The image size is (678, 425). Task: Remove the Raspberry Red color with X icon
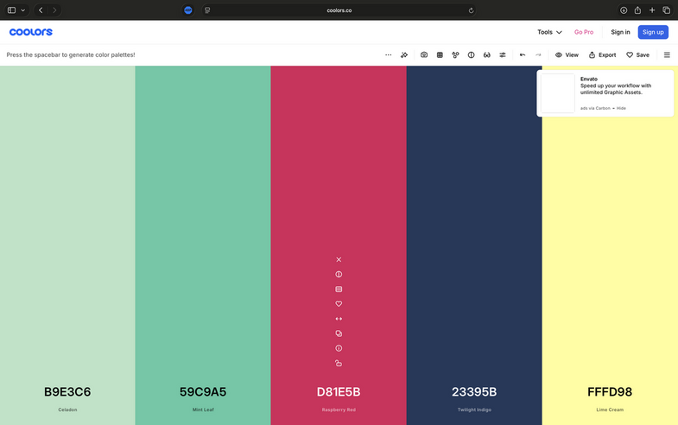coord(339,260)
